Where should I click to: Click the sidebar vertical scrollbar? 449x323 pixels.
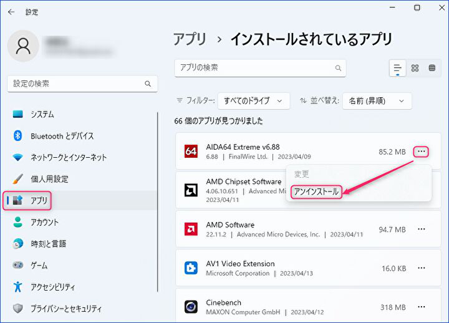click(x=158, y=202)
